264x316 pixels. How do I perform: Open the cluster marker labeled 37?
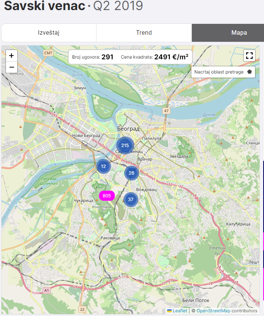point(131,200)
